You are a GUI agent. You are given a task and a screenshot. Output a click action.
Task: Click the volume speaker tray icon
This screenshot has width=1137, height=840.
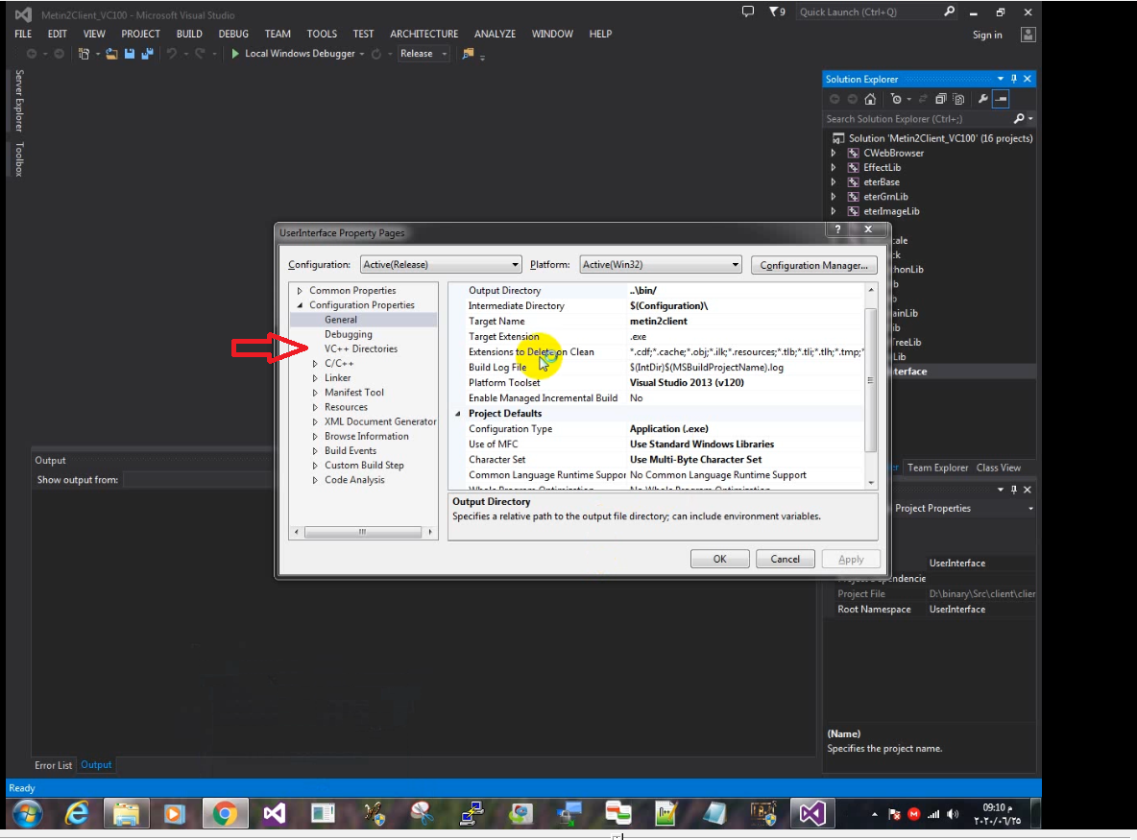coord(953,815)
